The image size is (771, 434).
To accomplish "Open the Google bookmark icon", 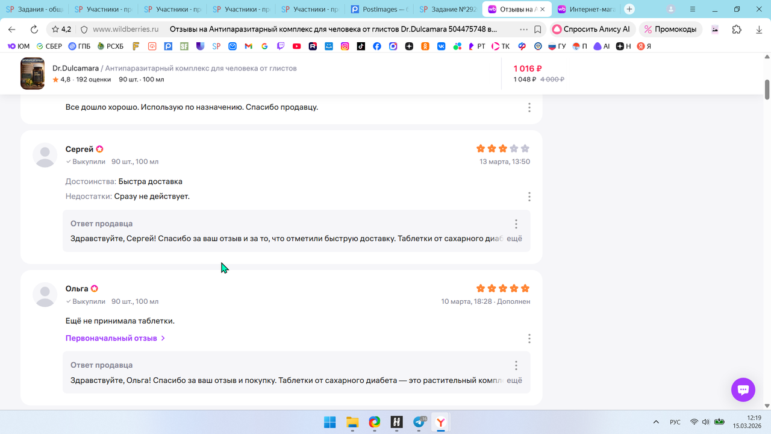I will pyautogui.click(x=264, y=46).
